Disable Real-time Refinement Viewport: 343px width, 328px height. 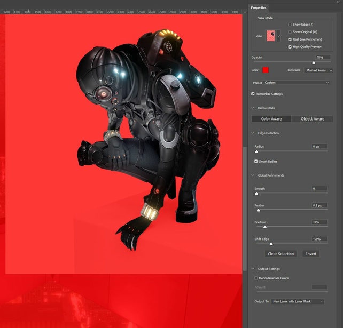pos(290,39)
